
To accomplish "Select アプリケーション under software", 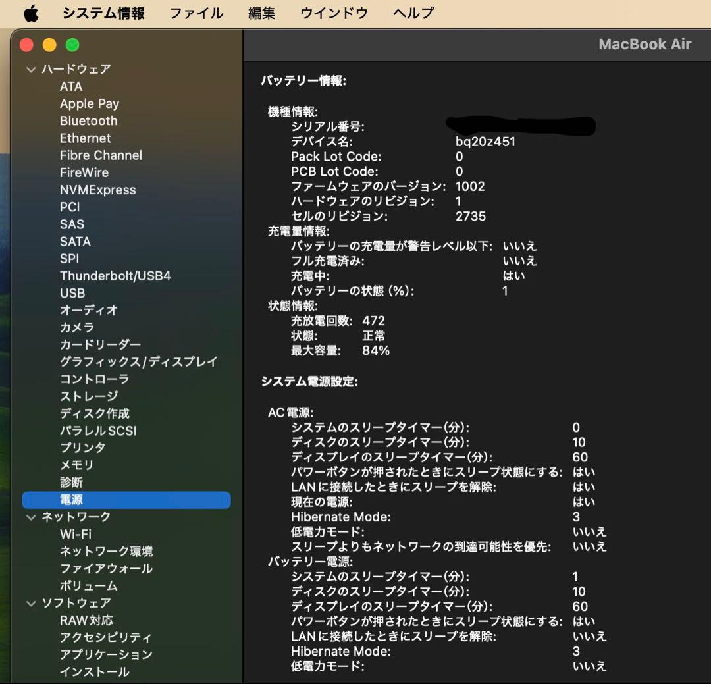I will (x=106, y=654).
